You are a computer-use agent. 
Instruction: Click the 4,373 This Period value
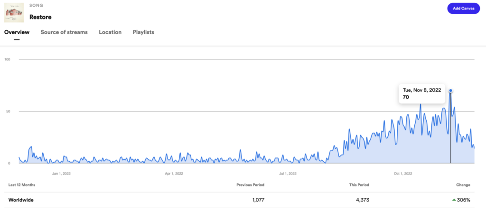click(363, 200)
